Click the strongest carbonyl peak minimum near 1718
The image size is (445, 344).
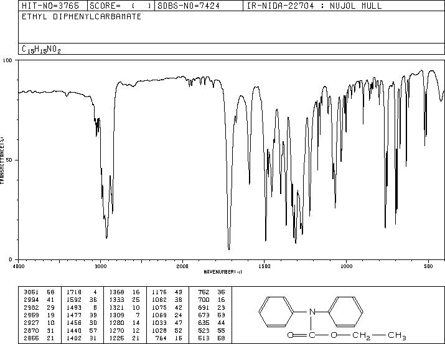tap(229, 249)
